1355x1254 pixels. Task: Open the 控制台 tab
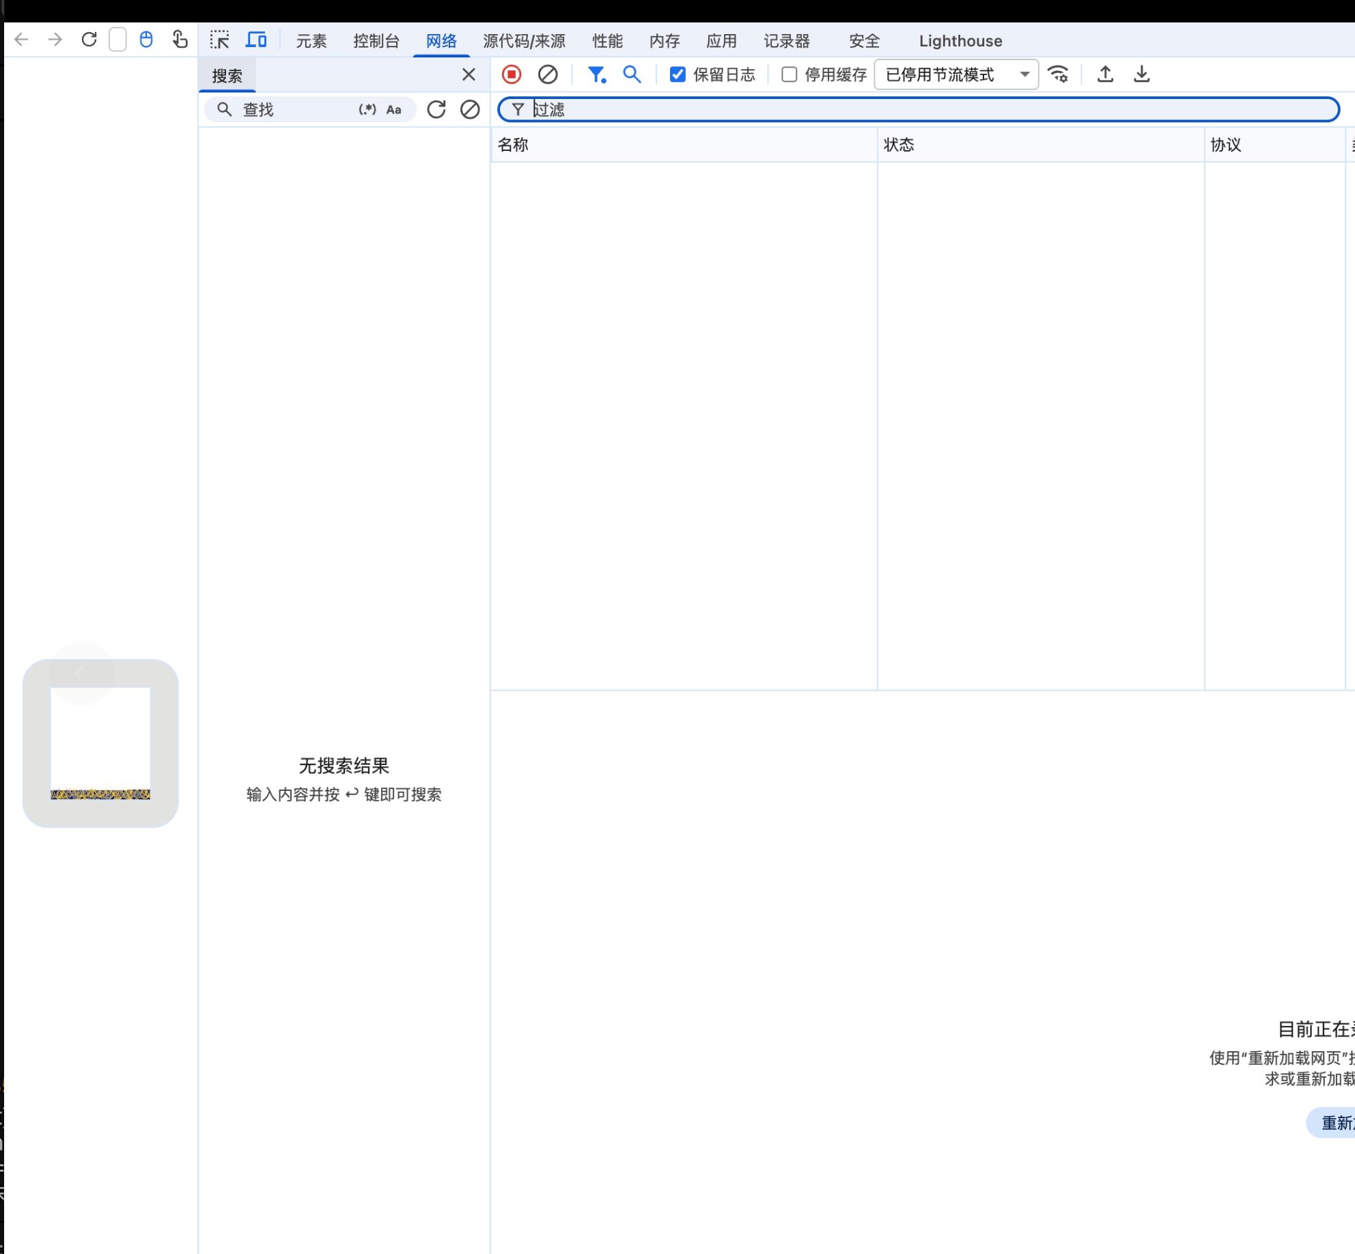[x=376, y=41]
